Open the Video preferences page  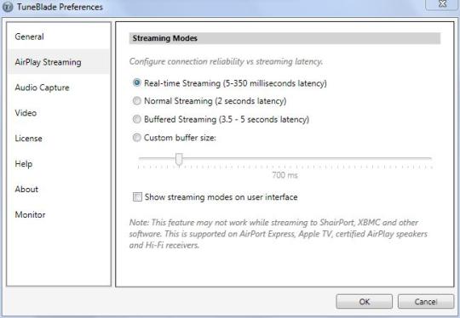click(59, 113)
